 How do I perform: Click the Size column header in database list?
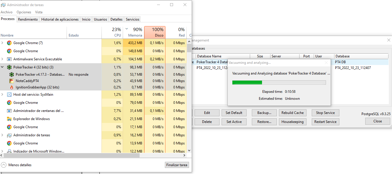point(260,56)
